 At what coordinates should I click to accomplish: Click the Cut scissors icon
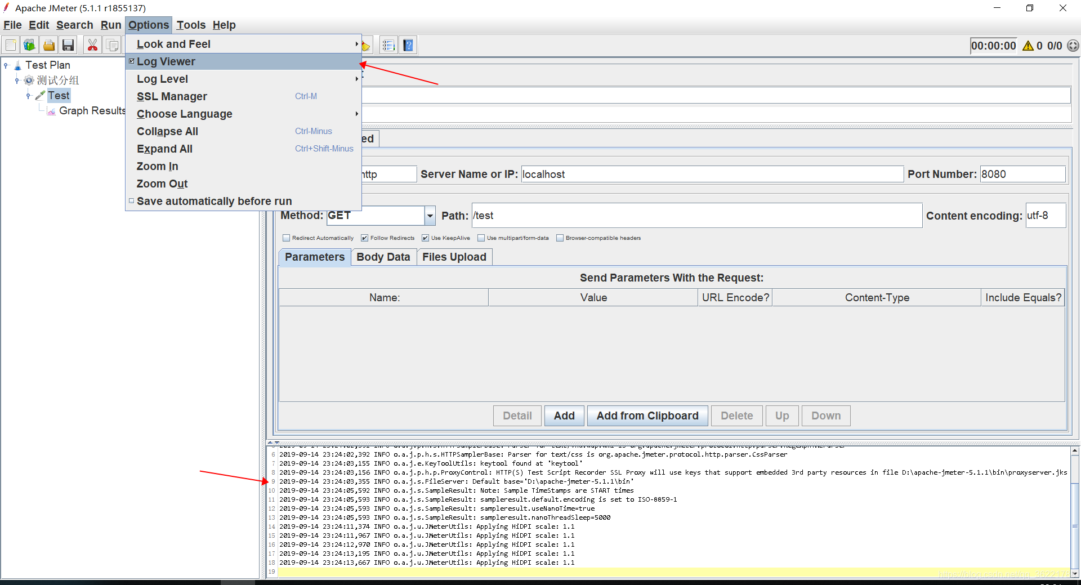point(92,45)
